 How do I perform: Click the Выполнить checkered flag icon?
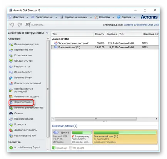(x=28, y=24)
